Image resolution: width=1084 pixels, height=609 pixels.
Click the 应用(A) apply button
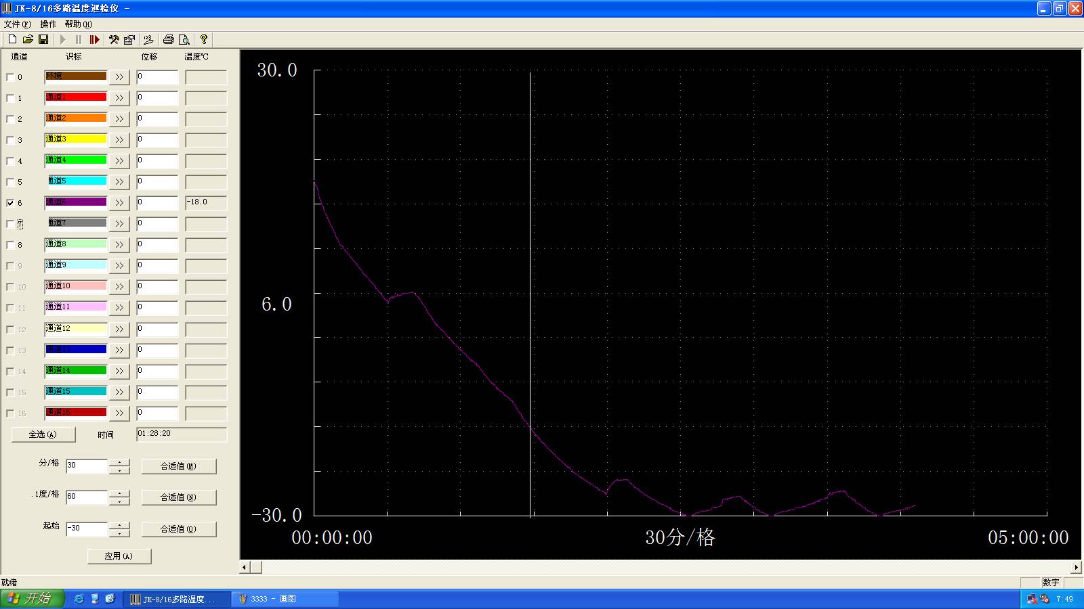pyautogui.click(x=119, y=556)
